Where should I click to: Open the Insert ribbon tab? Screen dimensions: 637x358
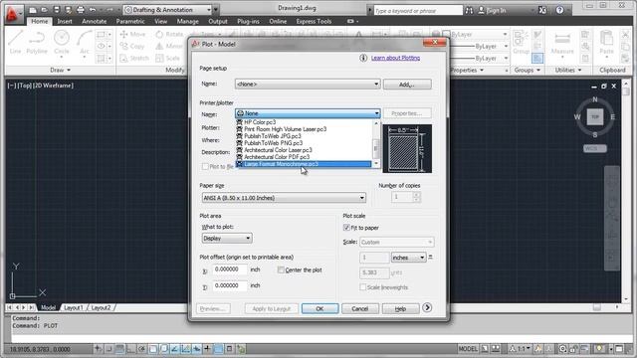[x=65, y=21]
